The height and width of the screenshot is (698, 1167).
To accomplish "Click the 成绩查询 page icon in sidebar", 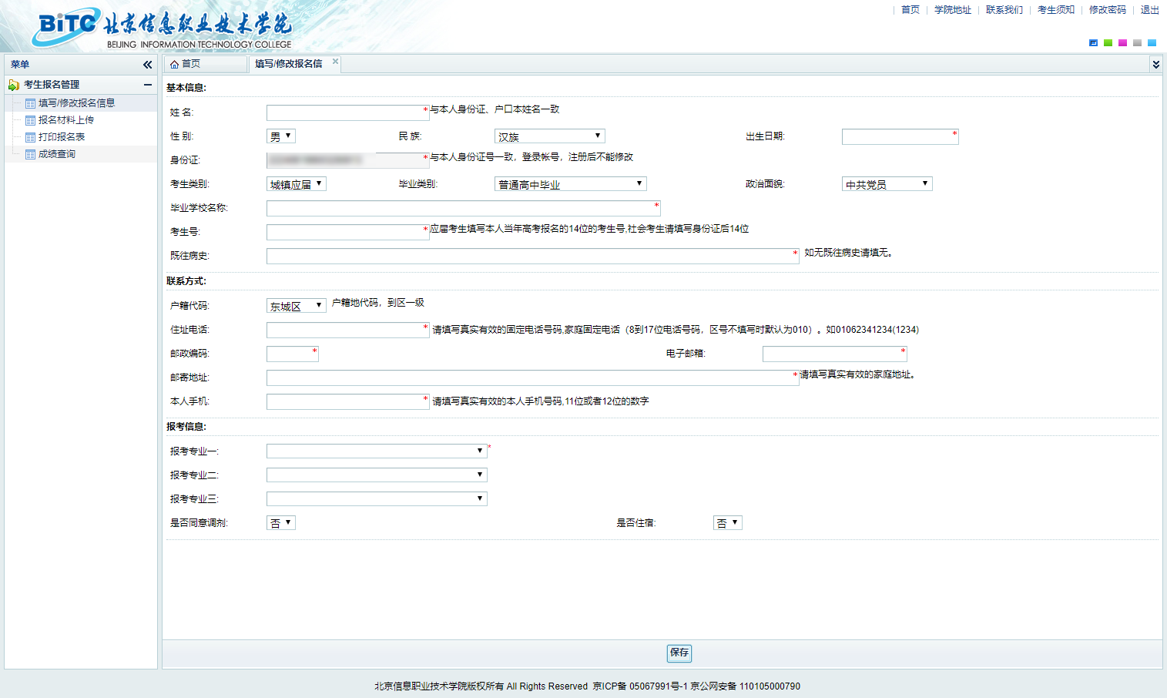I will 30,154.
